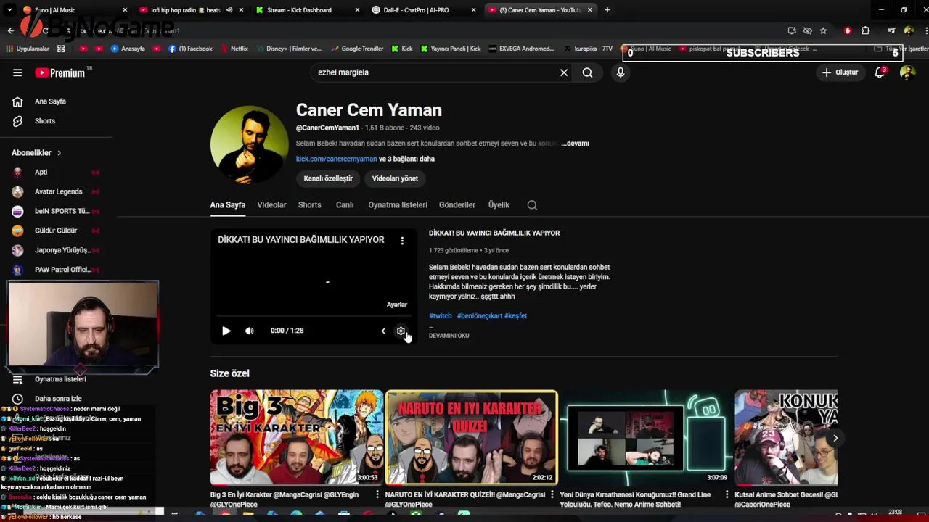Open video Ayarlar gear icon

[x=401, y=331]
